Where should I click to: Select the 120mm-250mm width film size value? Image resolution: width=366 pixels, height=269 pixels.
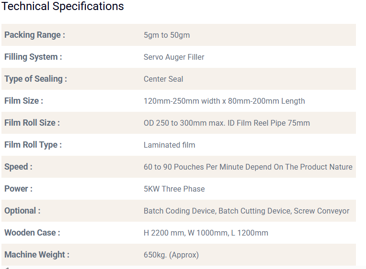[224, 101]
